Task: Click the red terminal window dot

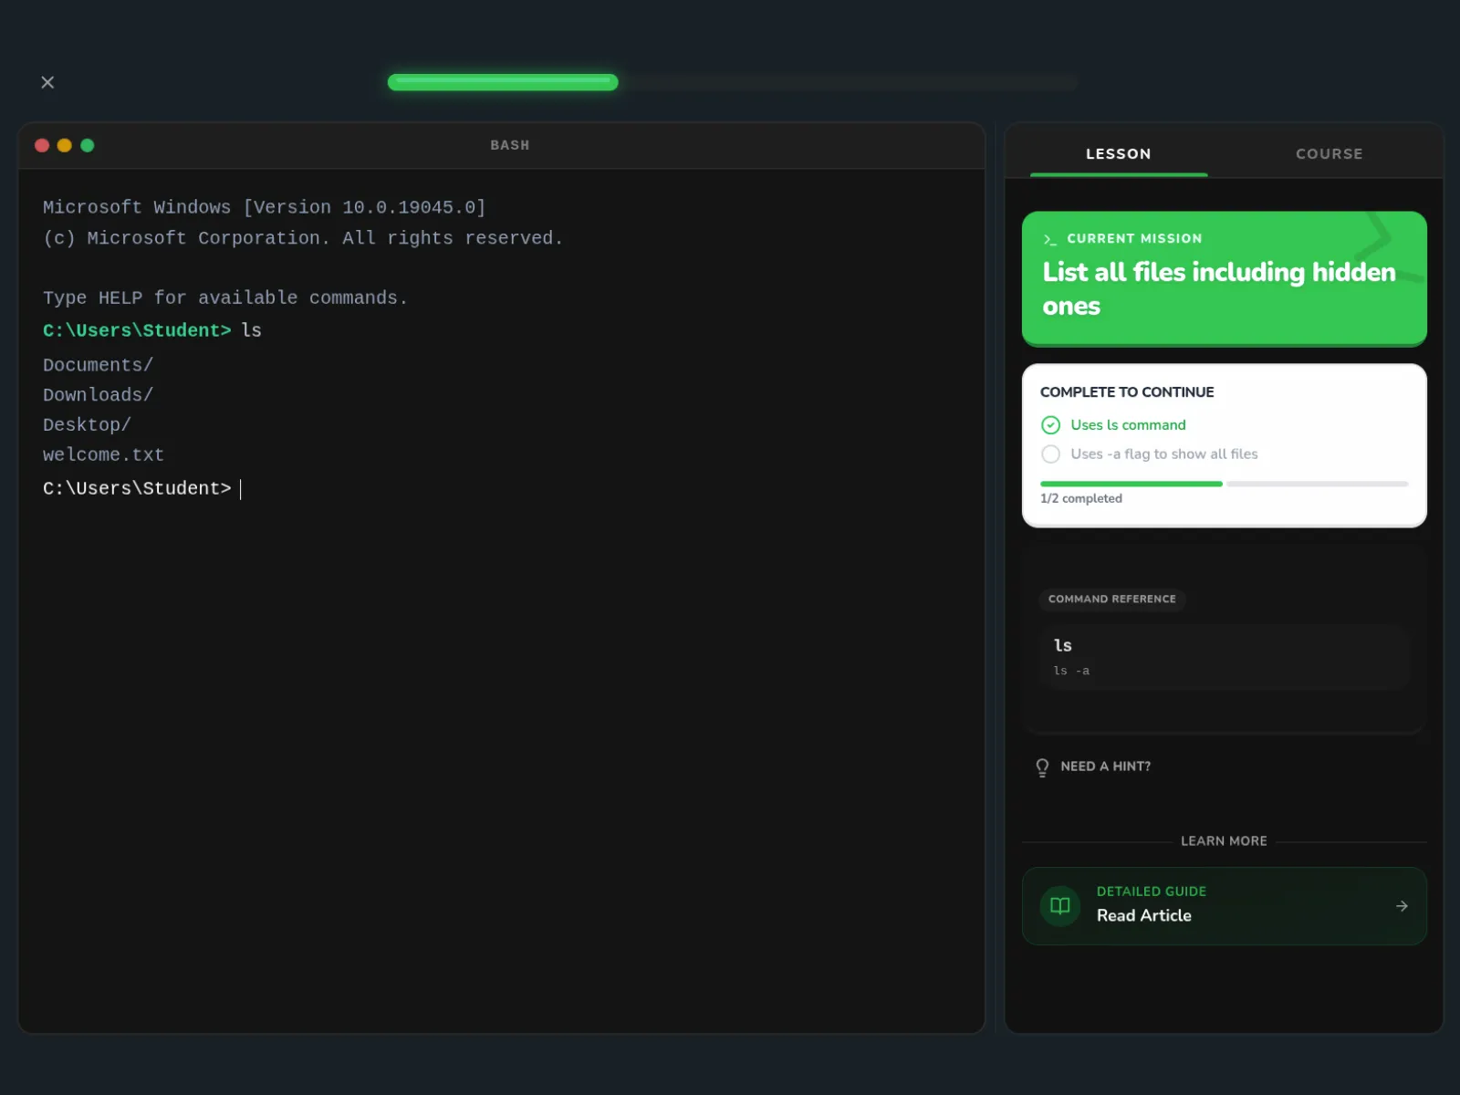Action: click(x=42, y=145)
